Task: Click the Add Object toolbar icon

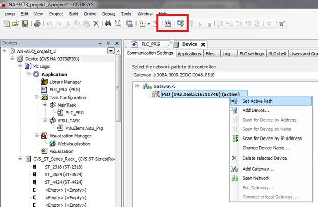Action: point(142,24)
